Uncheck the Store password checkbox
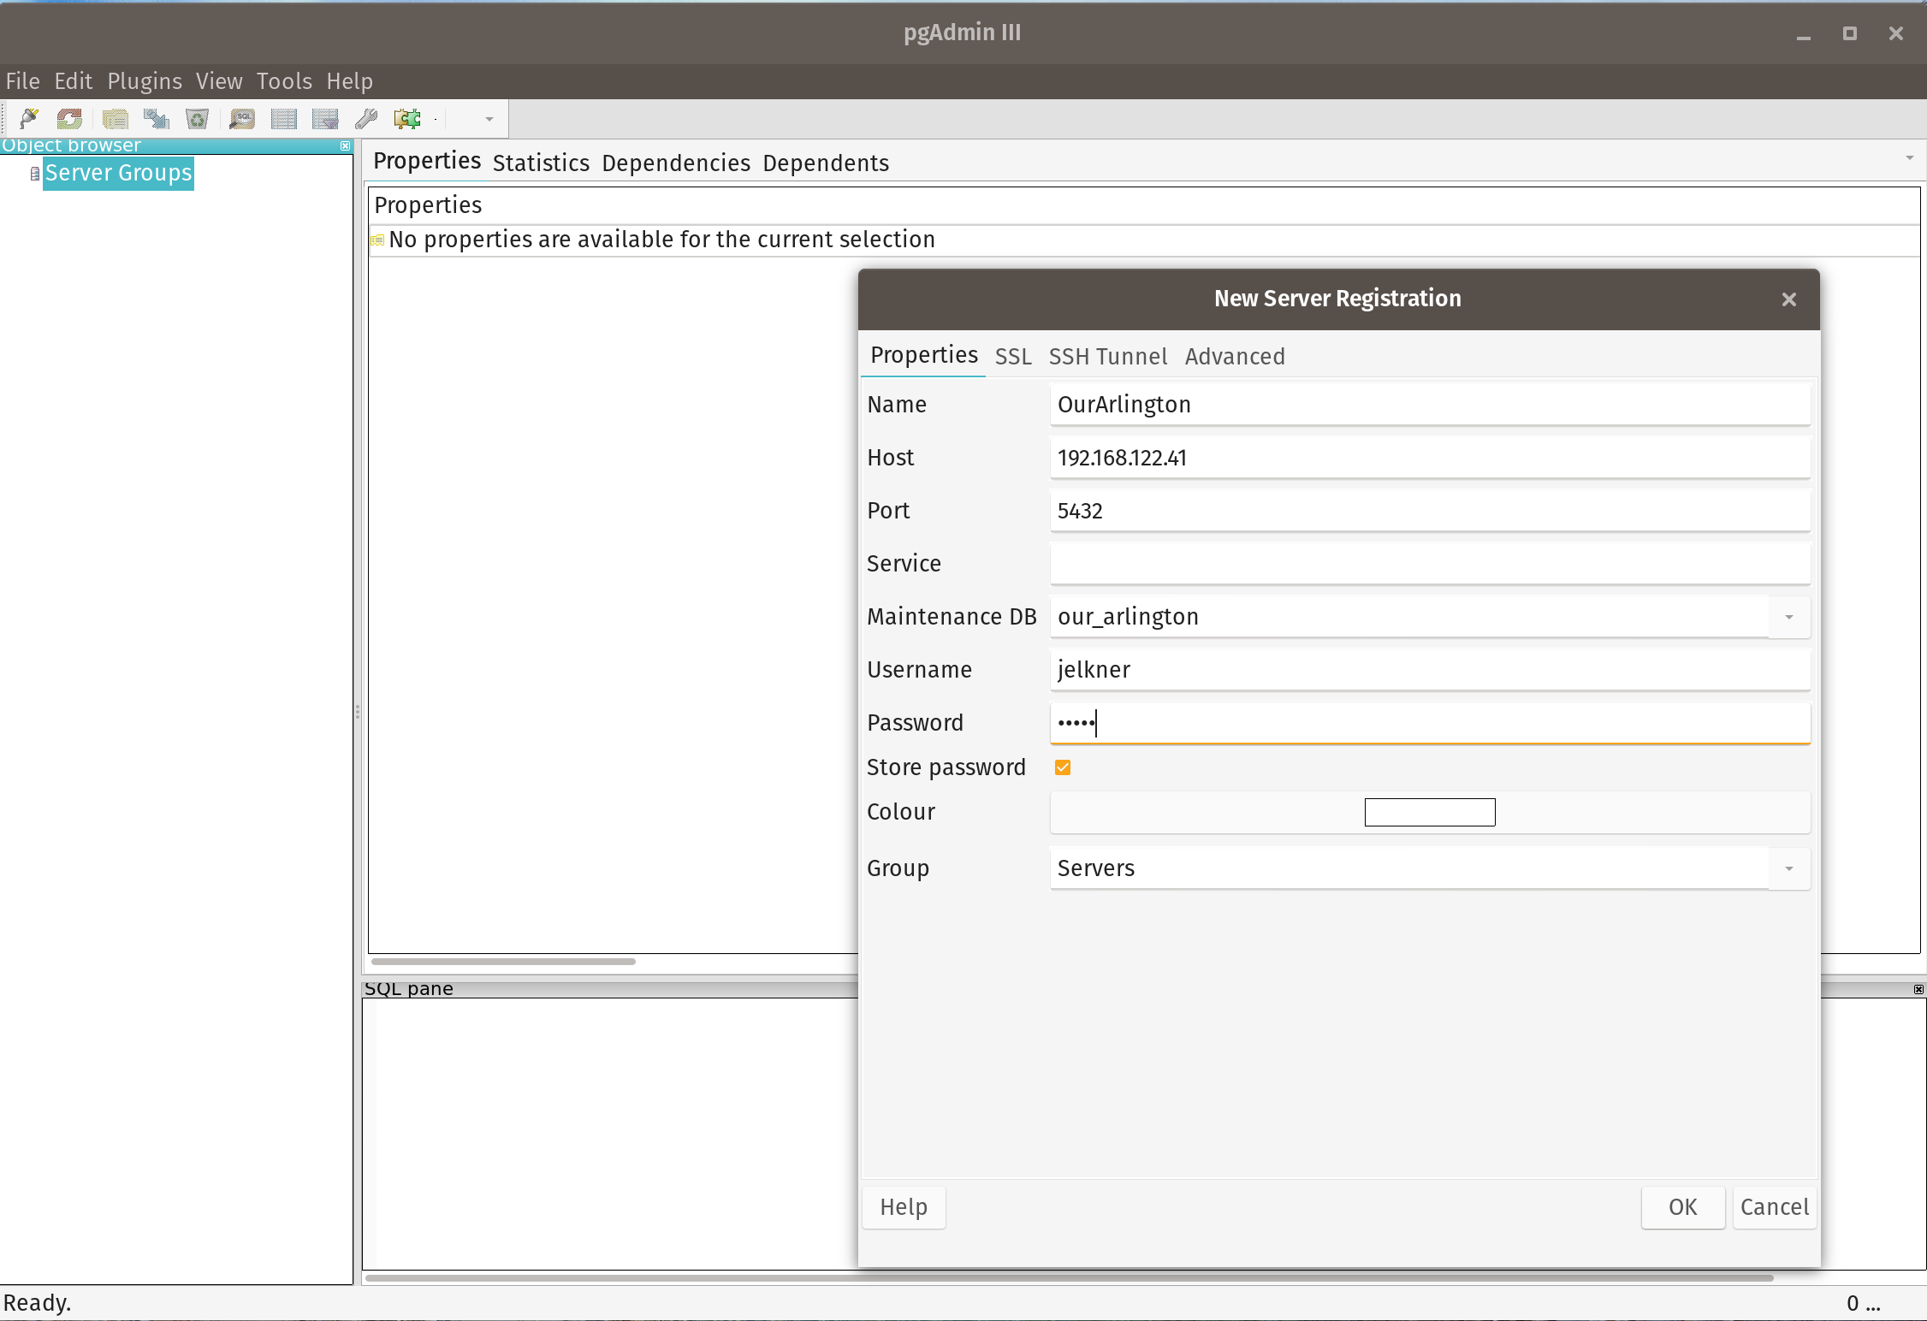Image resolution: width=1927 pixels, height=1321 pixels. (x=1063, y=767)
